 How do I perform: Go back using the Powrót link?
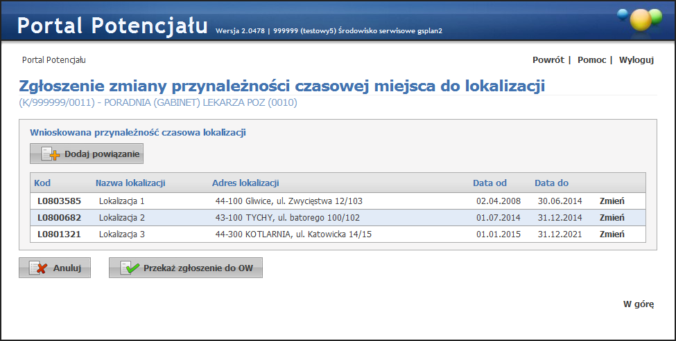pyautogui.click(x=548, y=60)
